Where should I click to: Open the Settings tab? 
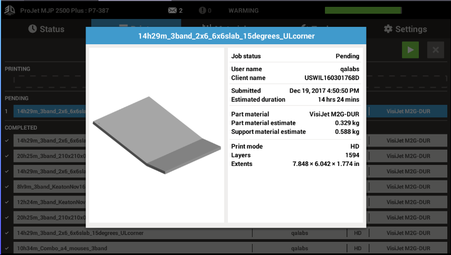click(405, 29)
